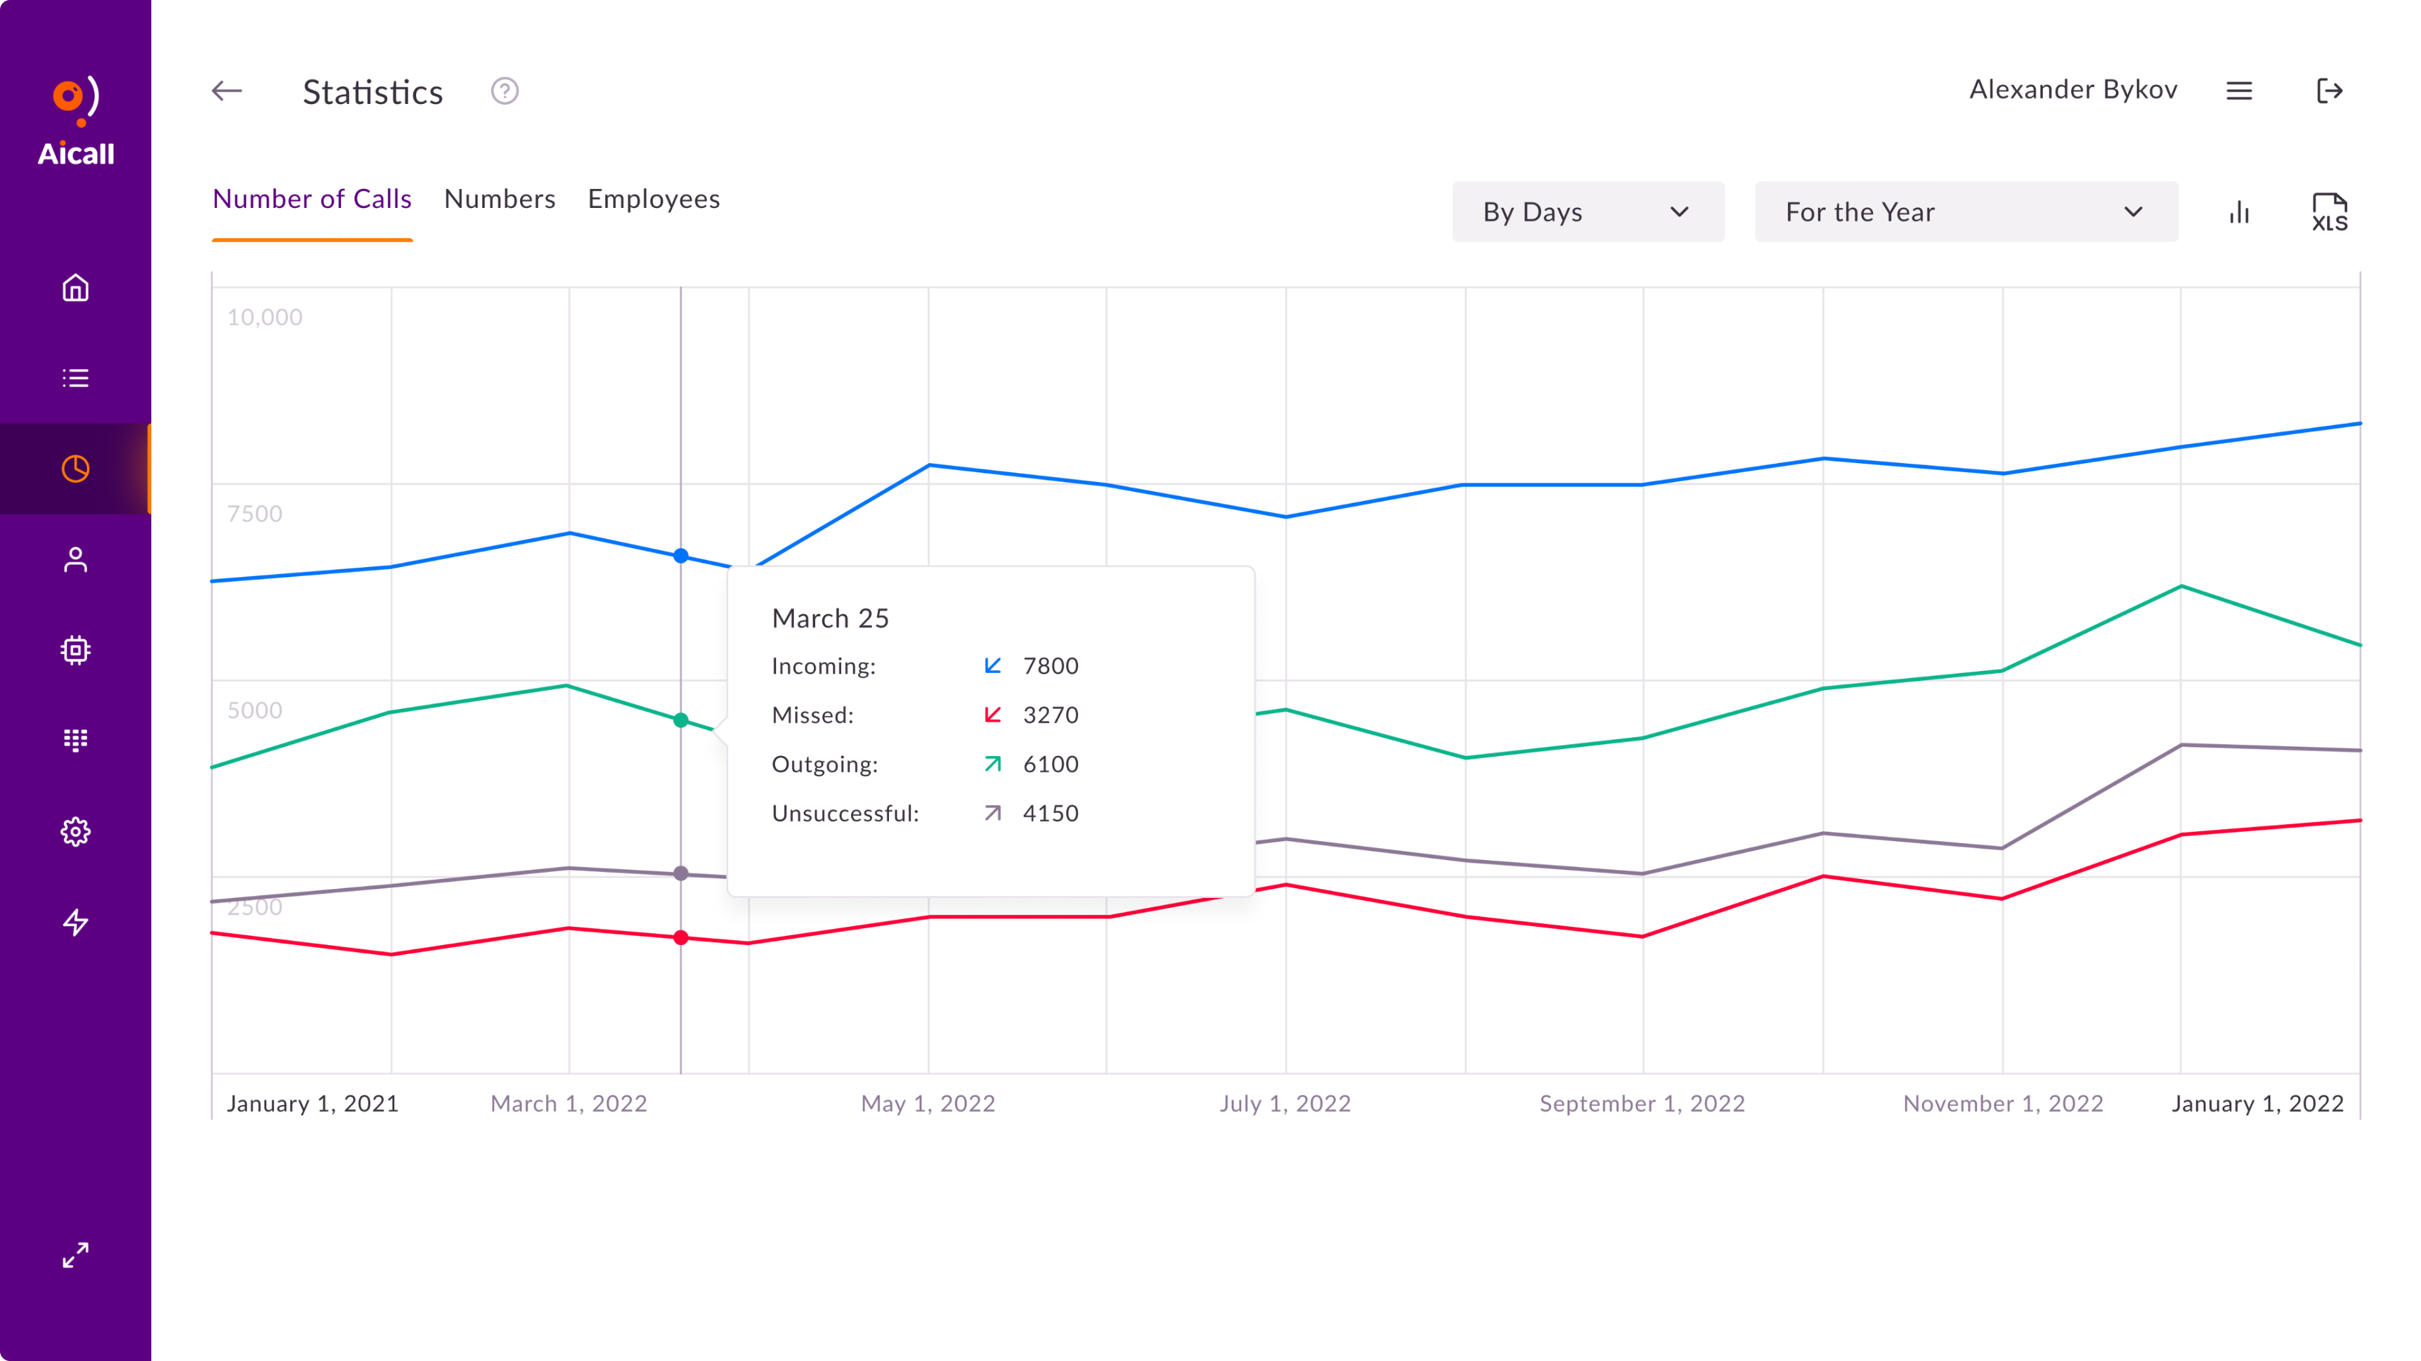Viewport: 2421px width, 1361px height.
Task: Click the help question mark icon
Action: tap(504, 91)
